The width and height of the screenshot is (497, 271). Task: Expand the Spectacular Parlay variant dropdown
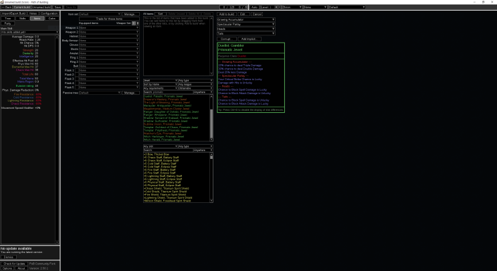[246, 24]
